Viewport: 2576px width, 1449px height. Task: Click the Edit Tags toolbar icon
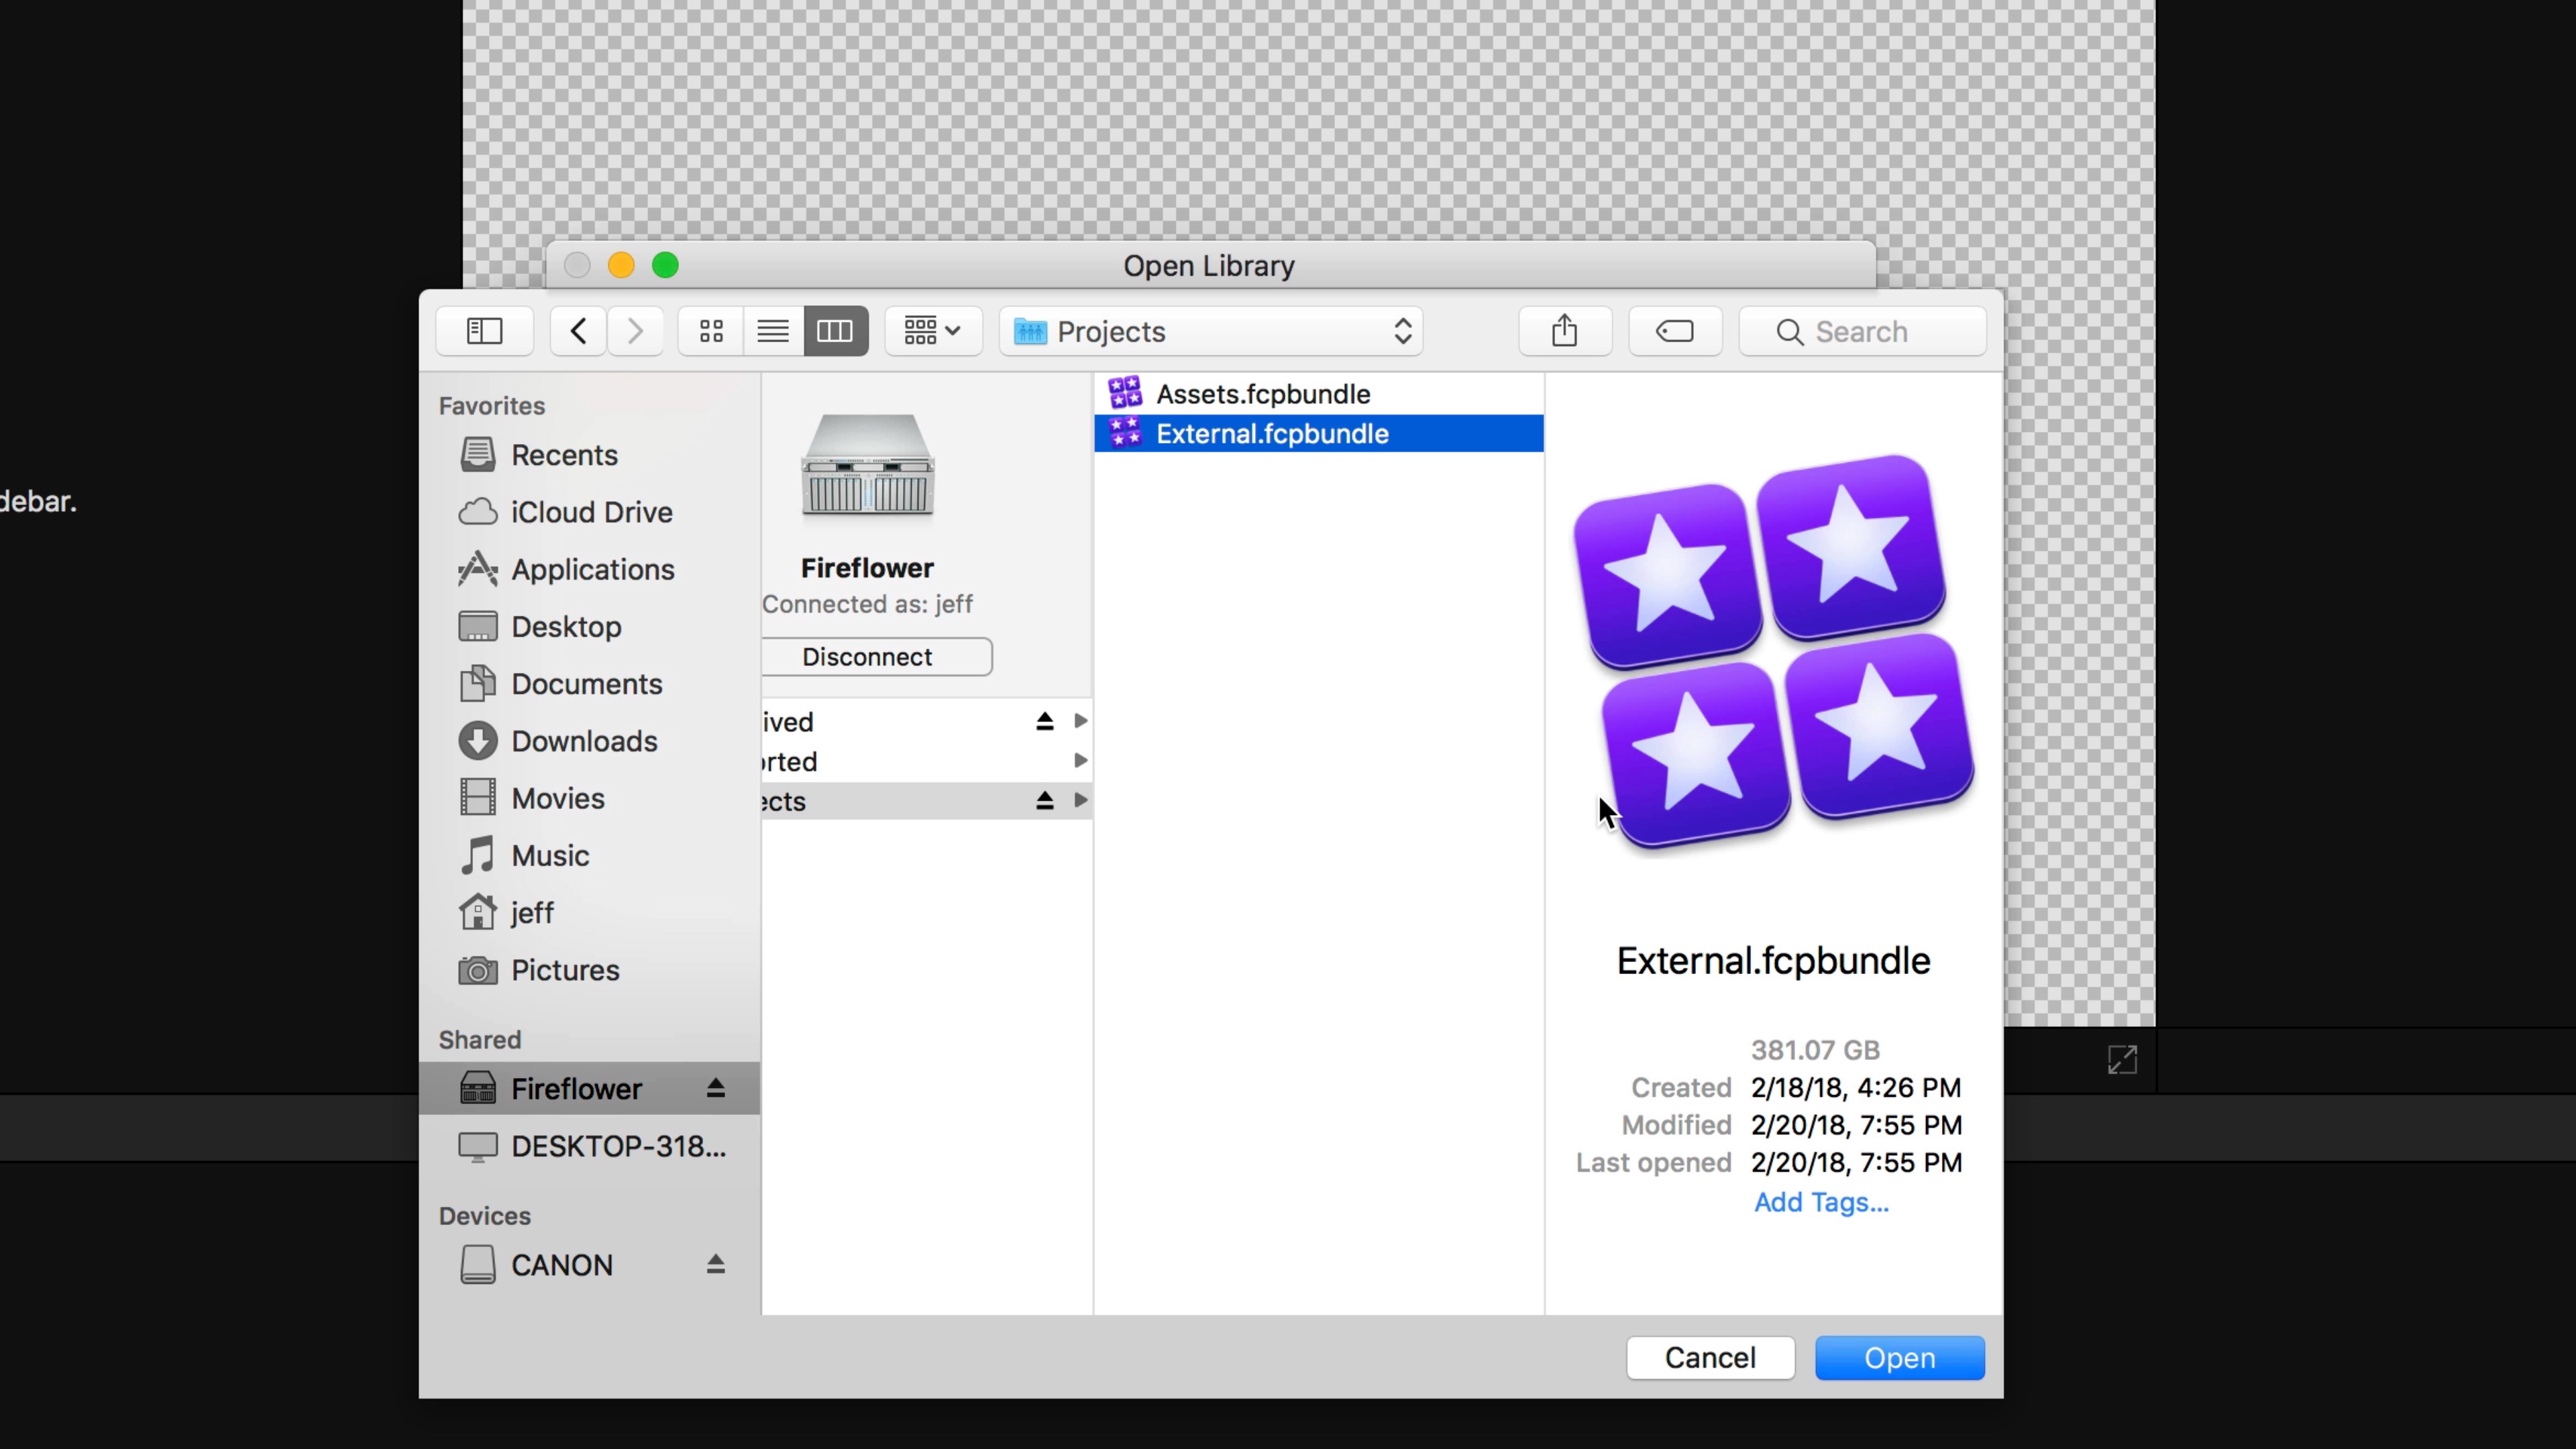pos(1674,331)
